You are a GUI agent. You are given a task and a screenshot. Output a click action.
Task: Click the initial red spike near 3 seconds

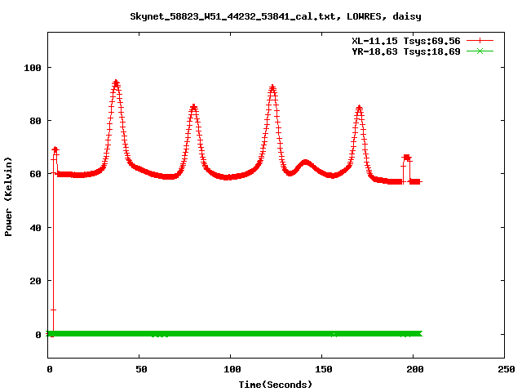click(55, 149)
